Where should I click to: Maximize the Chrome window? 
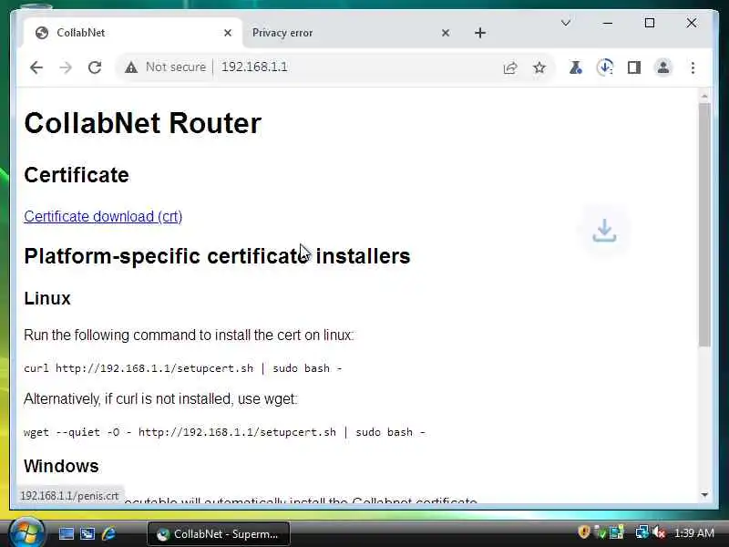click(650, 23)
